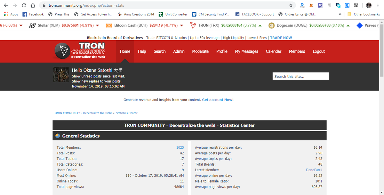Screen dimensions: 384x195
Task: Open latest member DaneFarr4 profile
Action: coord(314,170)
